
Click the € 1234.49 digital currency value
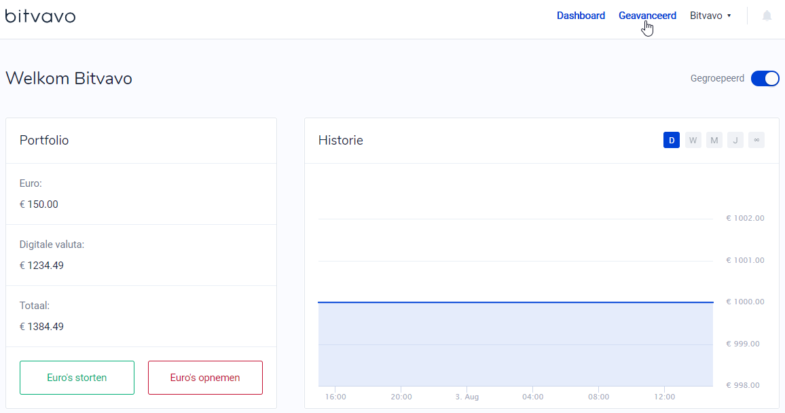(41, 266)
